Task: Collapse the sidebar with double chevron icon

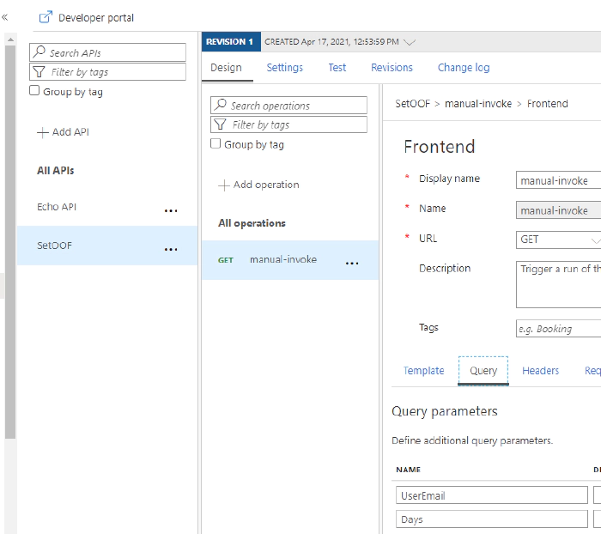Action: [5, 16]
